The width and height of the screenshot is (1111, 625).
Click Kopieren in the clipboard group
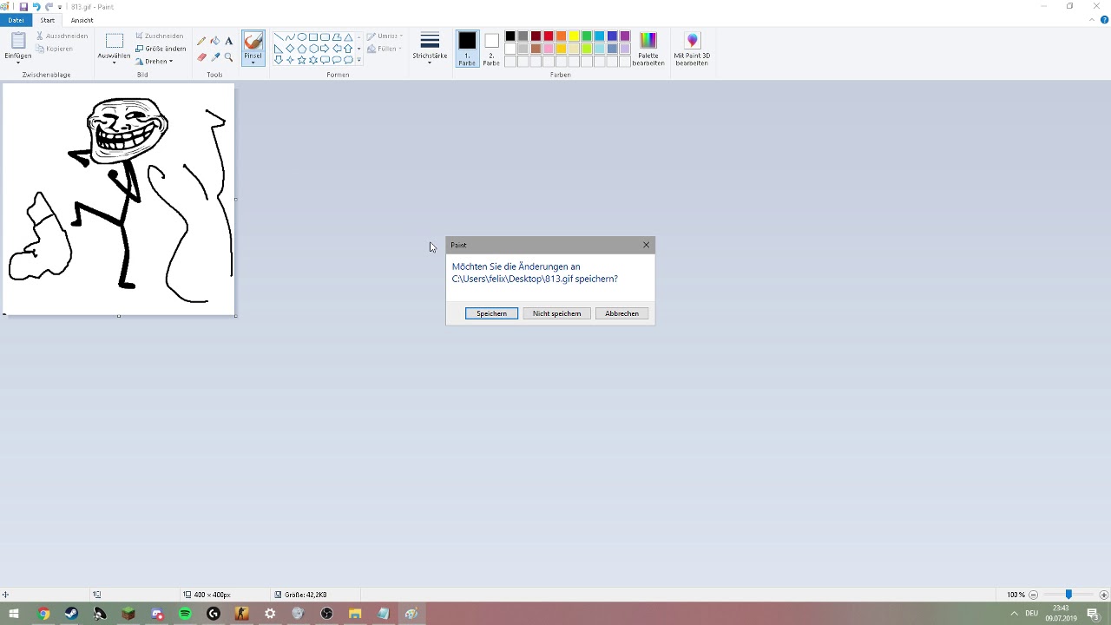54,49
